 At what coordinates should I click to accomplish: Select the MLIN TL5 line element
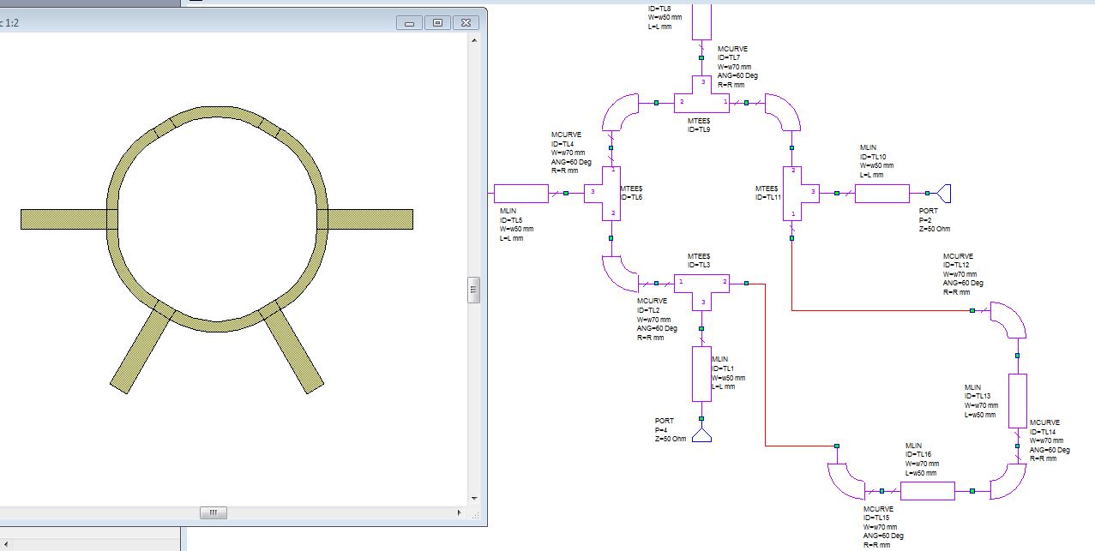520,194
